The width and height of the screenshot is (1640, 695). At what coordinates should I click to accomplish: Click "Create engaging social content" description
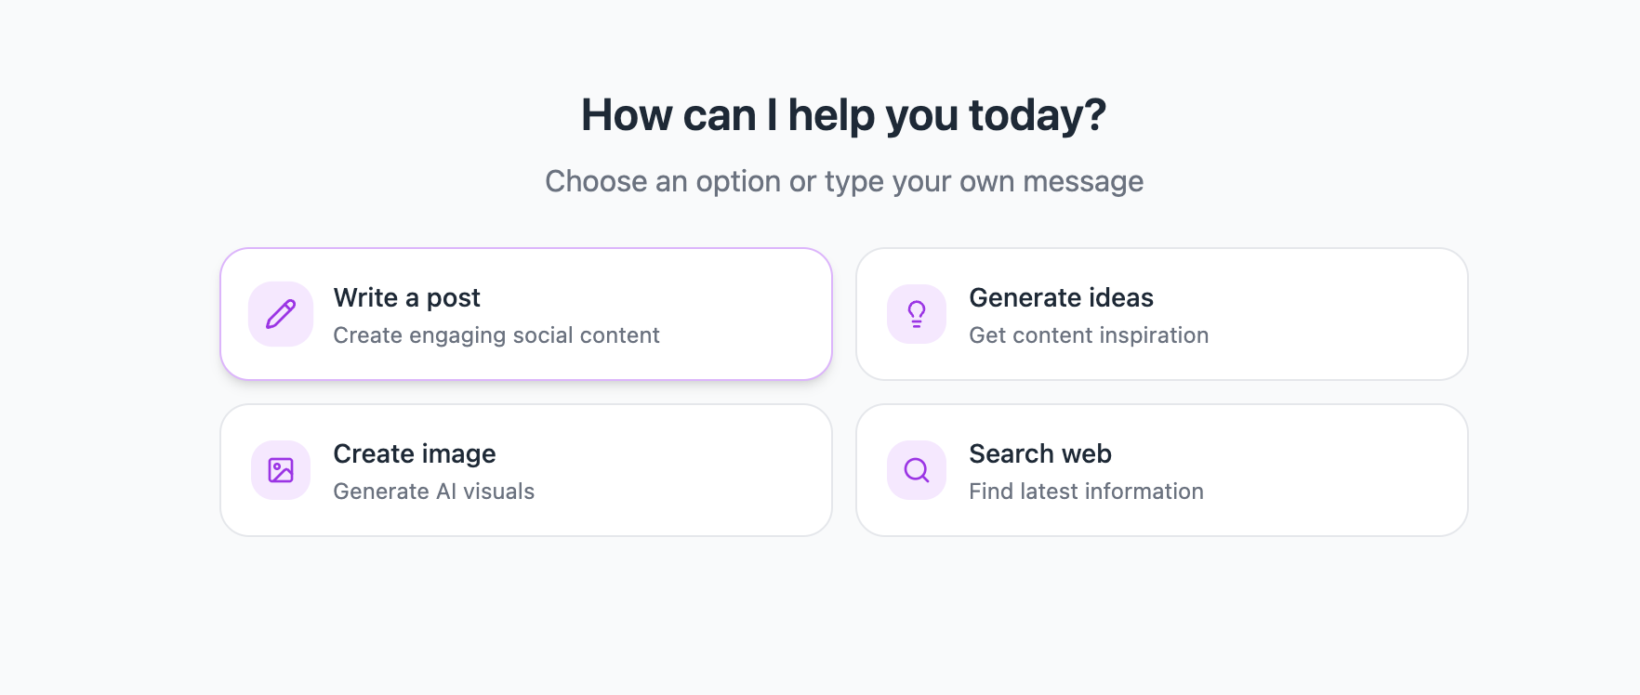point(496,335)
